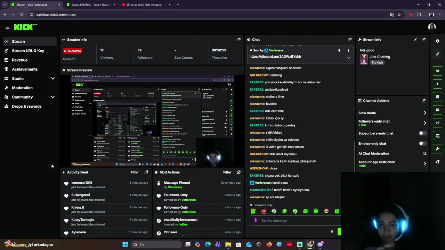Screen dimensions: 445x250
Task: Open the Windows Start menu
Action: (125, 244)
